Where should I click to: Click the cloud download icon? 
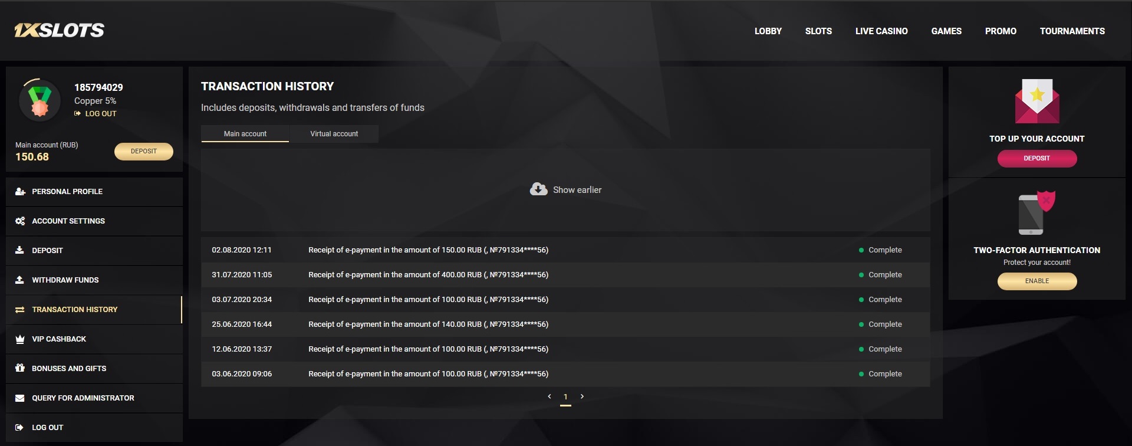point(538,189)
